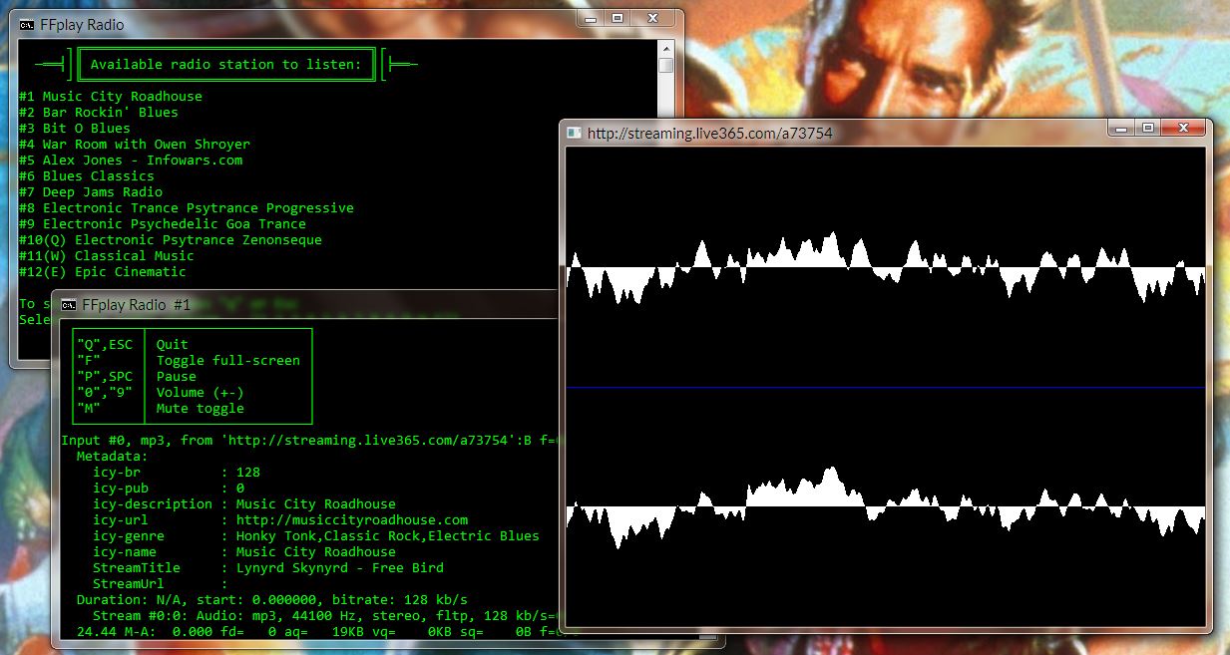The width and height of the screenshot is (1230, 655).
Task: Maximize the FFplay Radio station list window
Action: coord(617,19)
